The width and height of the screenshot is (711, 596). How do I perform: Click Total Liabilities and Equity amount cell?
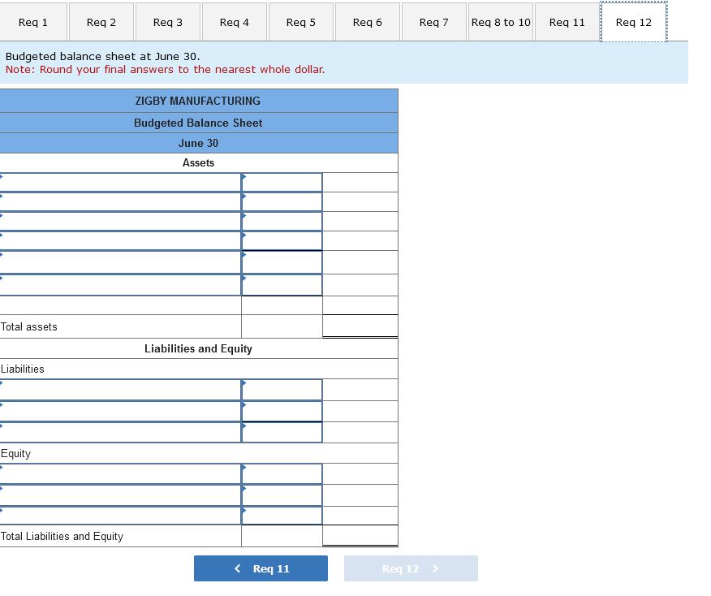[360, 536]
